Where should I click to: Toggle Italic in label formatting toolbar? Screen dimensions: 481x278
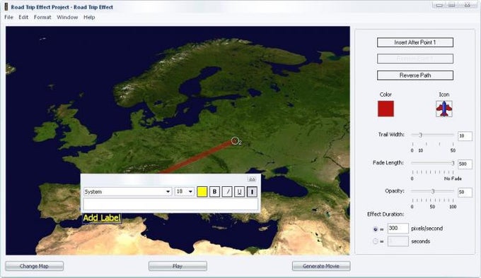[x=227, y=192]
